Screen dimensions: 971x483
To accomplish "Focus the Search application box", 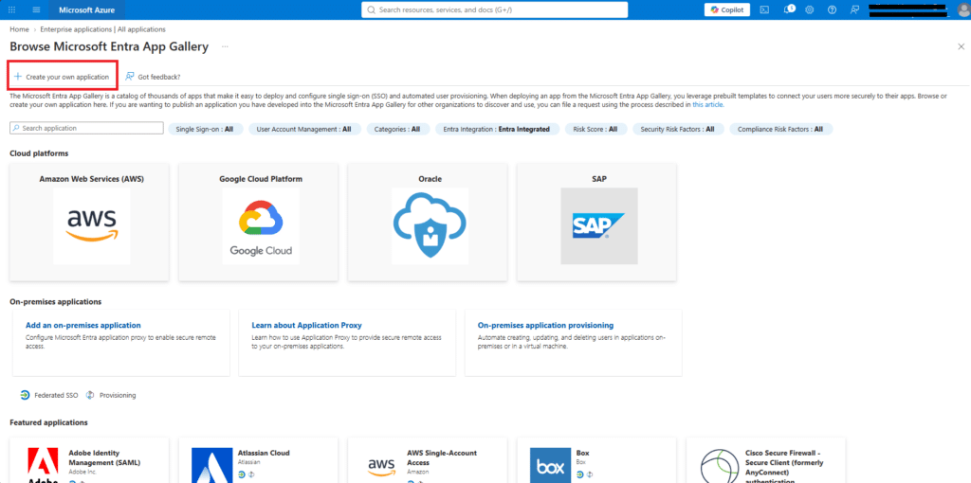I will point(86,128).
